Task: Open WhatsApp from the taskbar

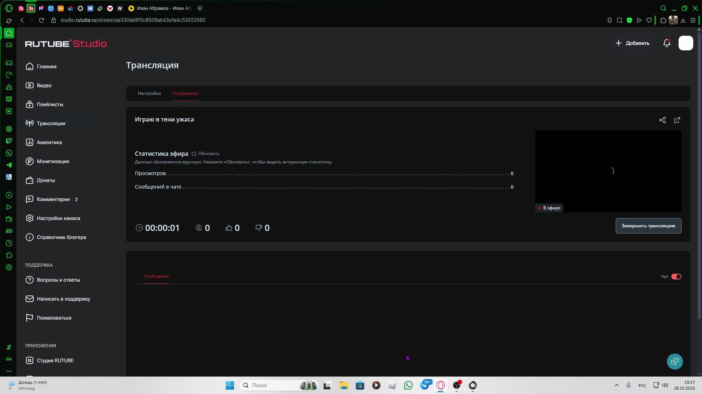Action: (x=408, y=385)
